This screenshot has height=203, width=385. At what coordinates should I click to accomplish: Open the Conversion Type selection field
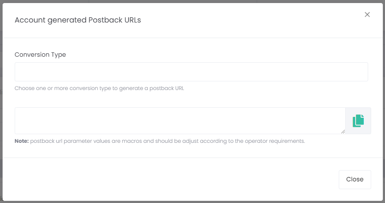(x=191, y=72)
